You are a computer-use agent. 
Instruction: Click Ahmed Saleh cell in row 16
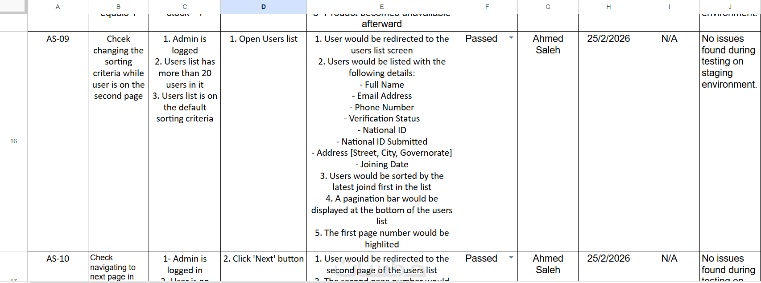click(x=548, y=141)
